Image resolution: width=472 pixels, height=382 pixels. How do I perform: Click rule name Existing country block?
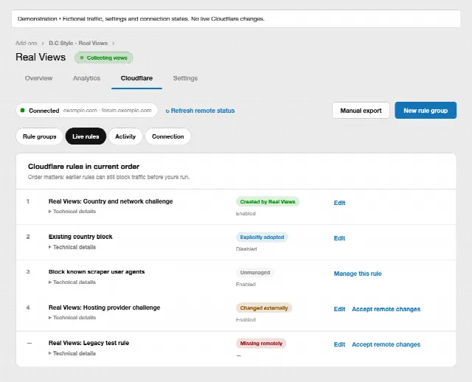click(x=80, y=237)
